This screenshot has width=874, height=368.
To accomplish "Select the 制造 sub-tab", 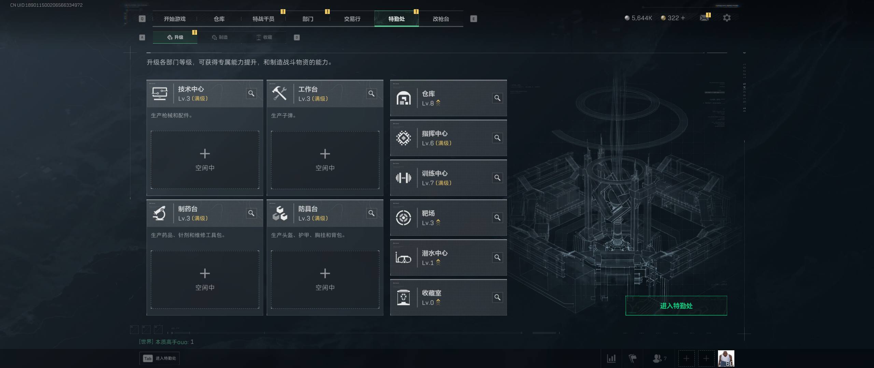I will (220, 37).
